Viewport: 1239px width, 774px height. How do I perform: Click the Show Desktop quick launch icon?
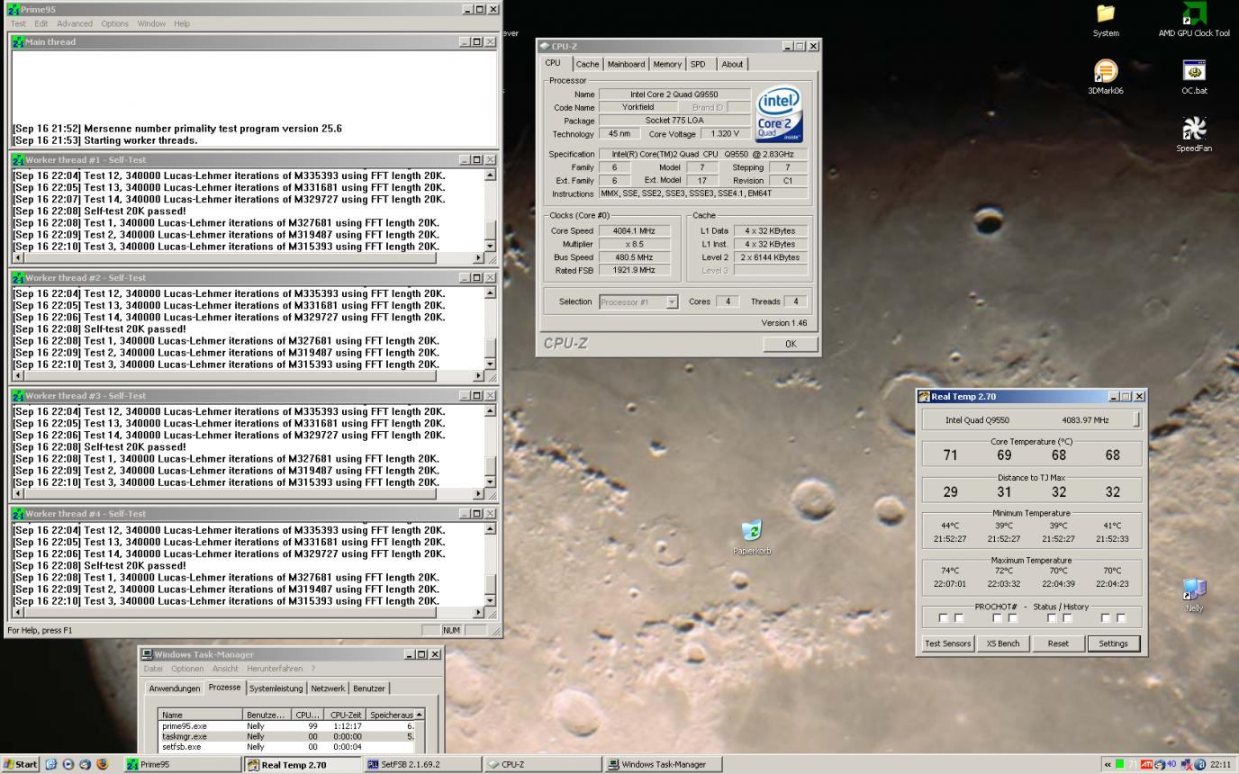coord(50,764)
